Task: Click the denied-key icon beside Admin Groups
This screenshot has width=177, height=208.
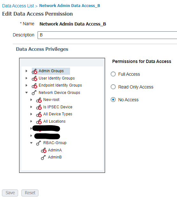Action: tap(34, 71)
